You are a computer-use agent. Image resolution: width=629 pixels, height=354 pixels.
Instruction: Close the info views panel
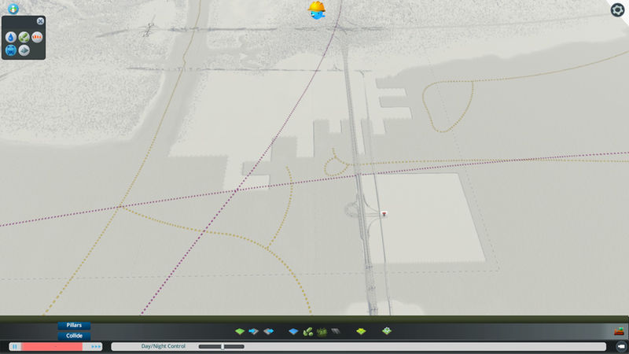pyautogui.click(x=41, y=21)
